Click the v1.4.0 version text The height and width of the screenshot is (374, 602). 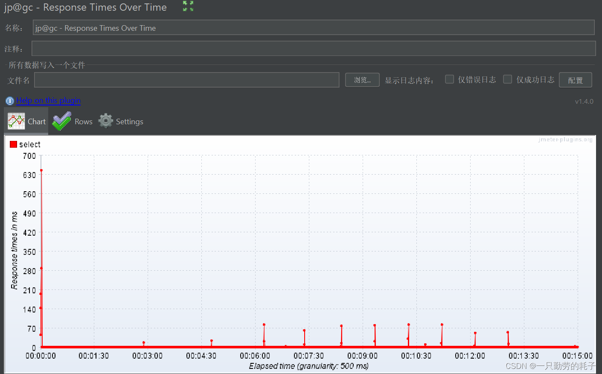pos(584,101)
